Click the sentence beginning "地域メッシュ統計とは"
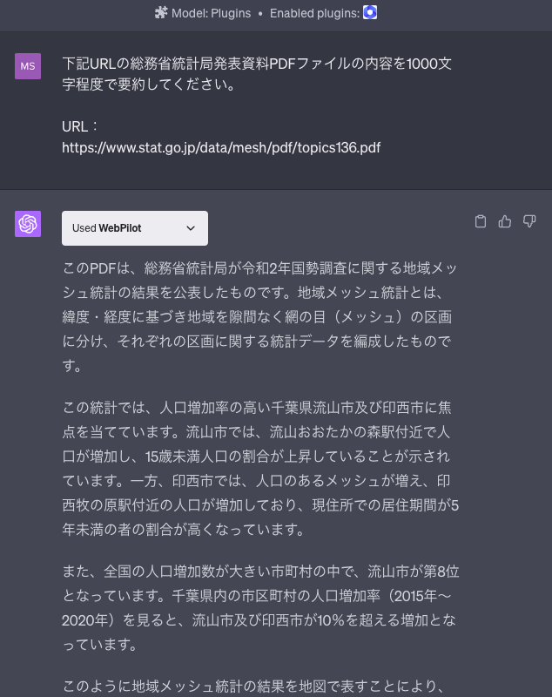This screenshot has width=552, height=697. [x=383, y=292]
